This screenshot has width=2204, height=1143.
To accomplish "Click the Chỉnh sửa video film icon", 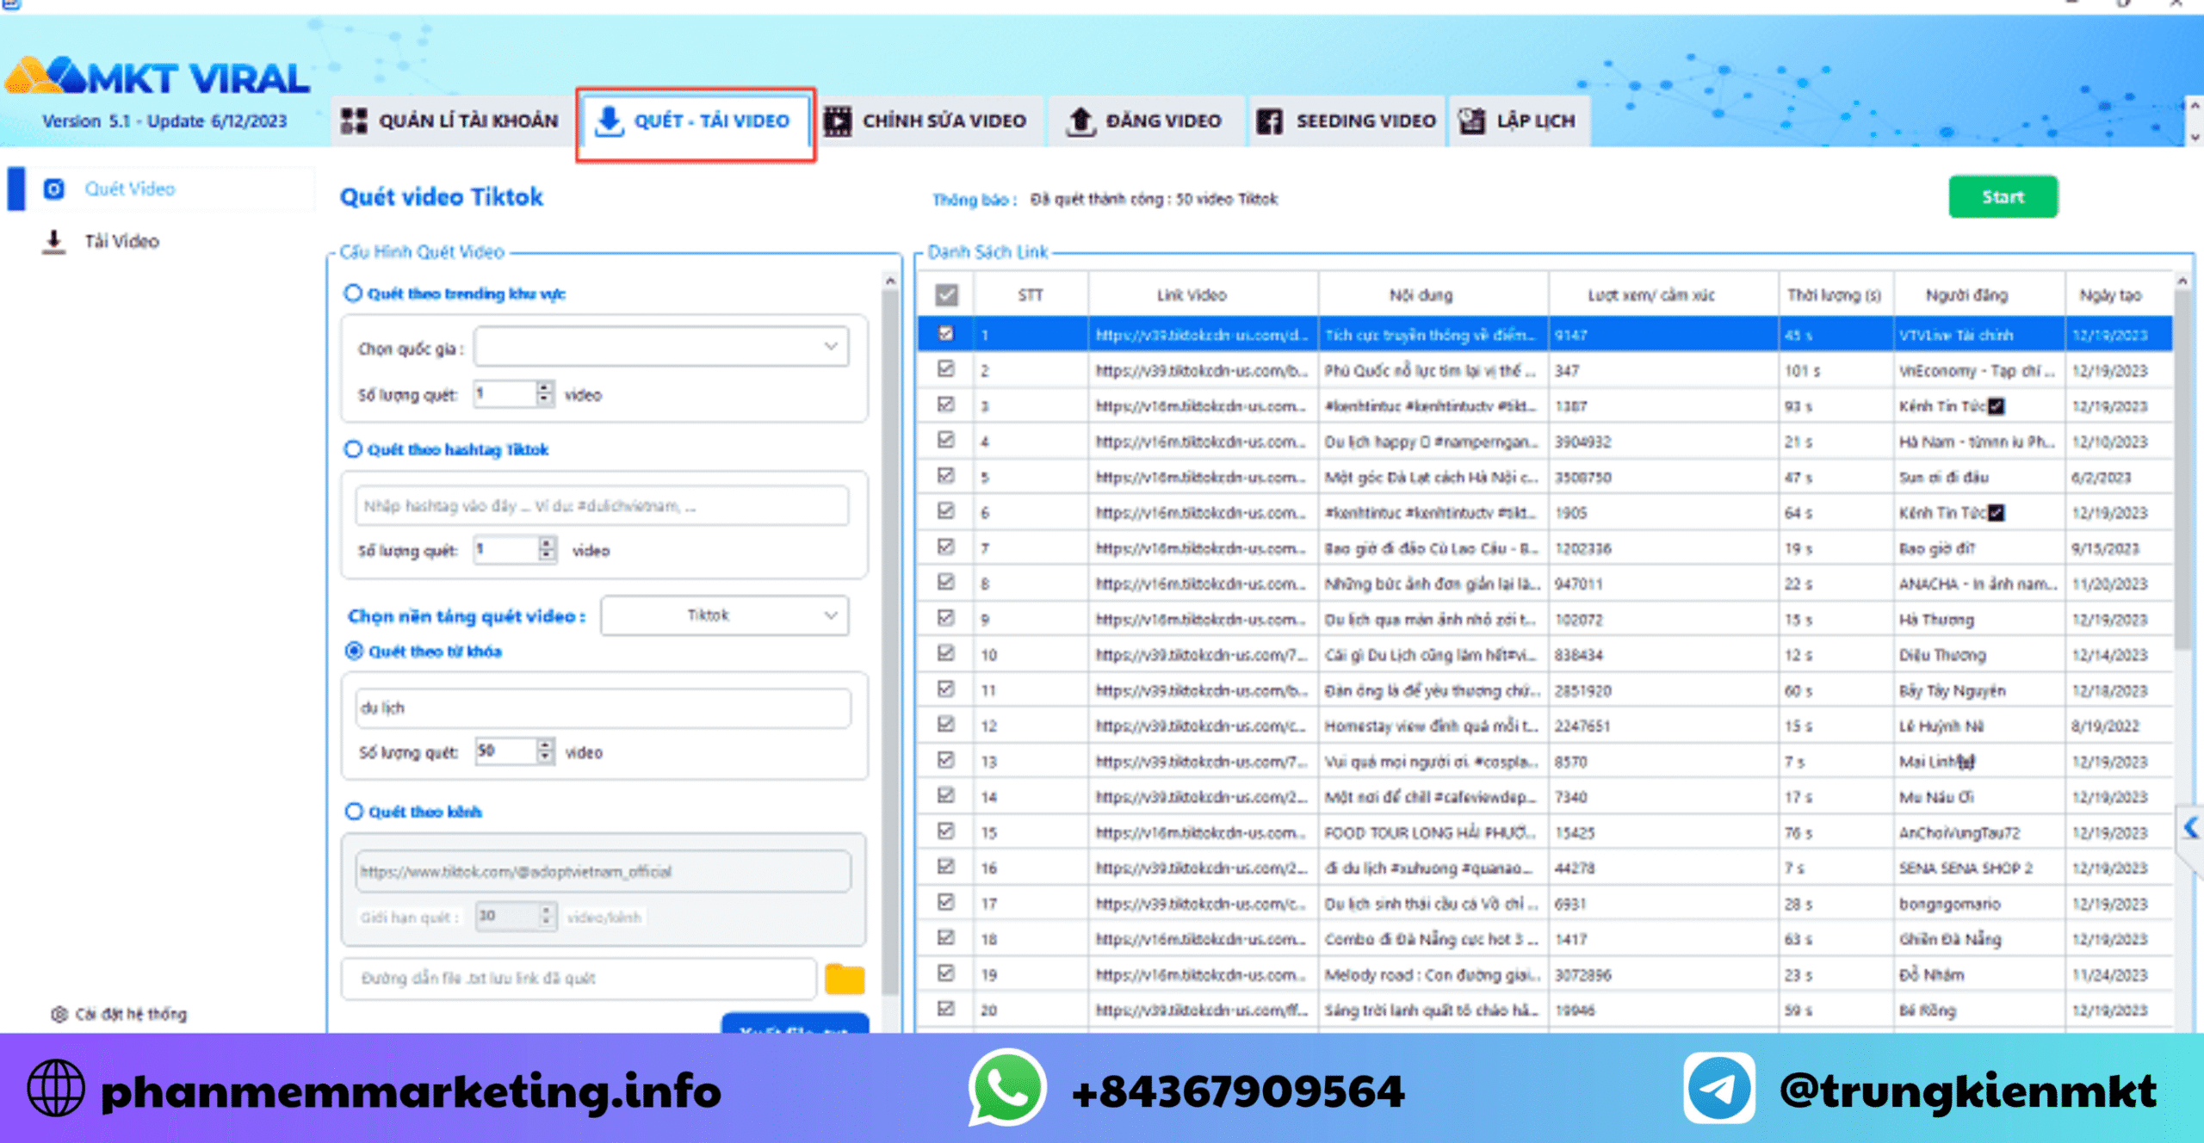I will pyautogui.click(x=838, y=120).
